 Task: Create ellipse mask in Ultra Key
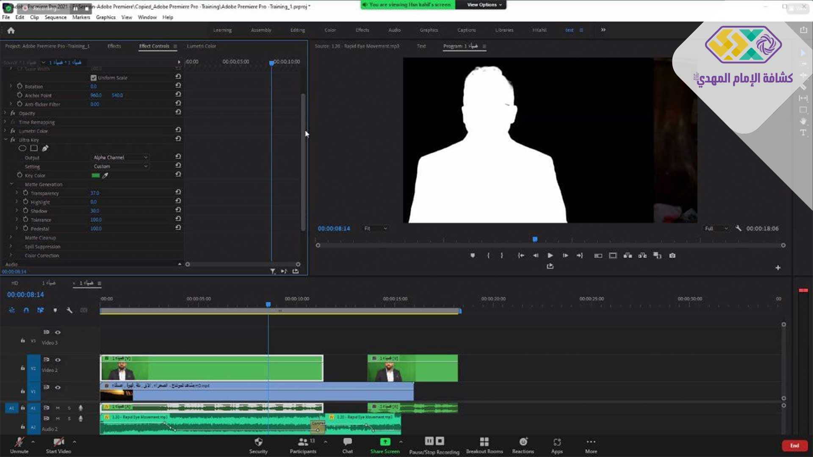point(22,148)
